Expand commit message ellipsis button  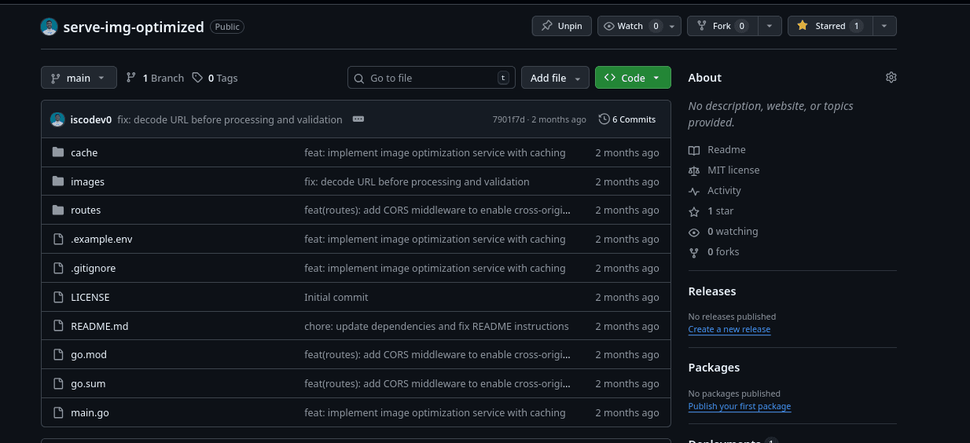[x=358, y=119]
